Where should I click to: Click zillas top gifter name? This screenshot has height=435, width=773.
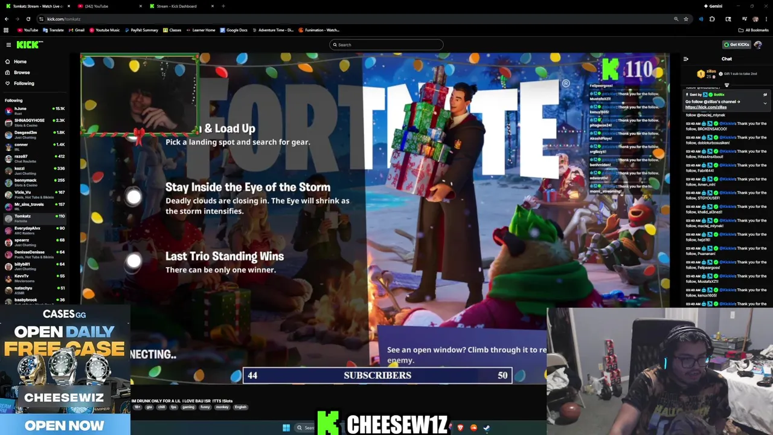tap(711, 71)
